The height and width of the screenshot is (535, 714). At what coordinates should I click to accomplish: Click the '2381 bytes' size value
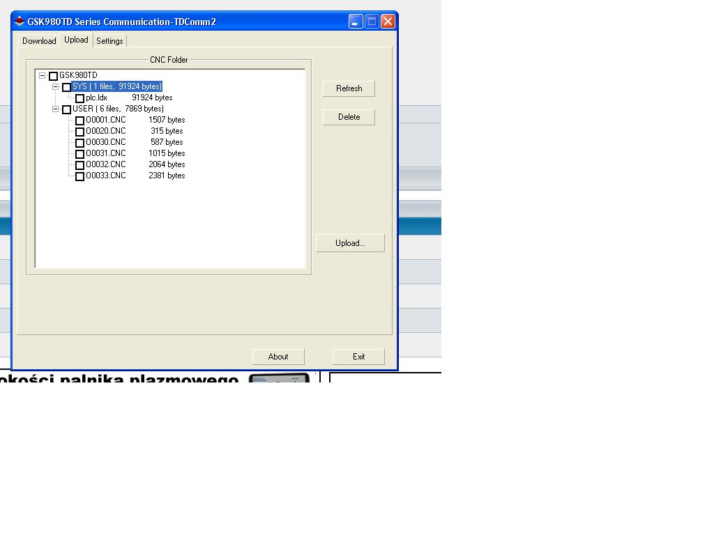(167, 176)
